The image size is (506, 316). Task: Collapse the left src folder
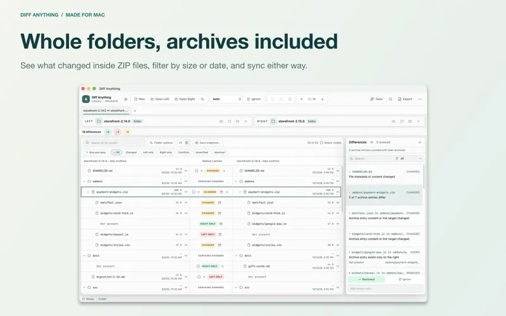click(x=85, y=288)
